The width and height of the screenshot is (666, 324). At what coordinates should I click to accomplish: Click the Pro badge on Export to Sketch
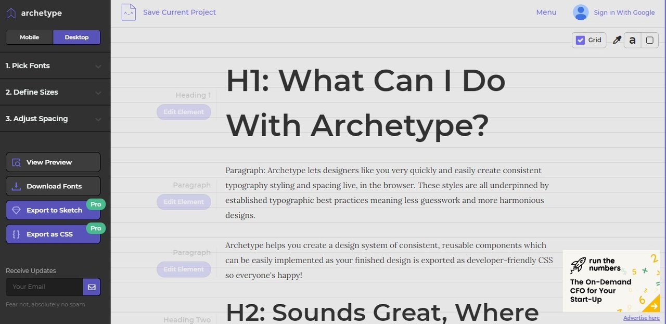coord(96,204)
